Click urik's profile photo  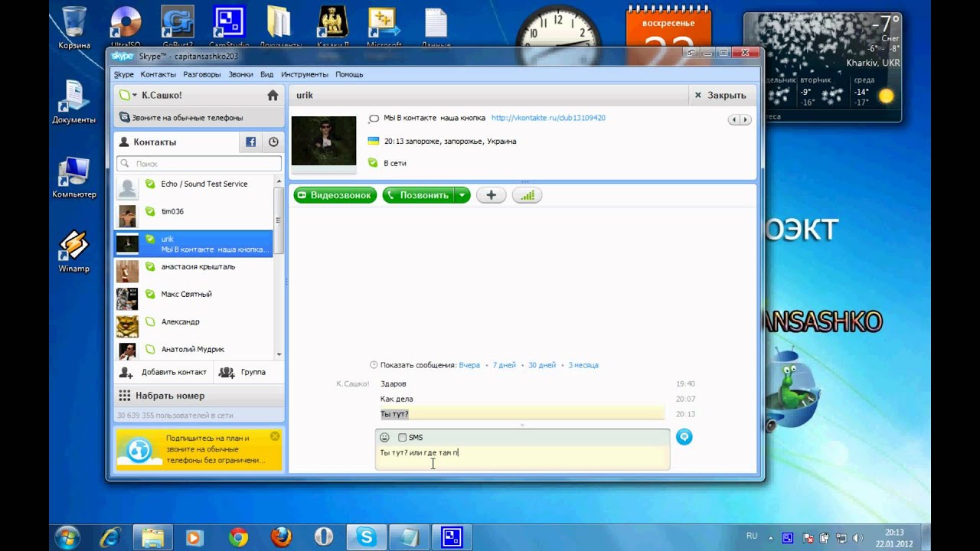[323, 140]
